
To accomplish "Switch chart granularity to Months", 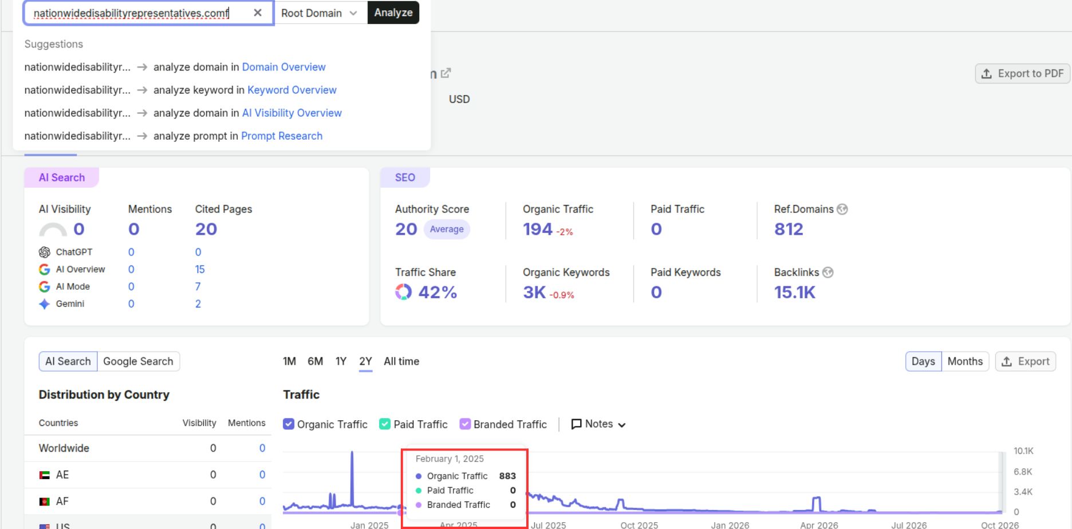I will 965,361.
